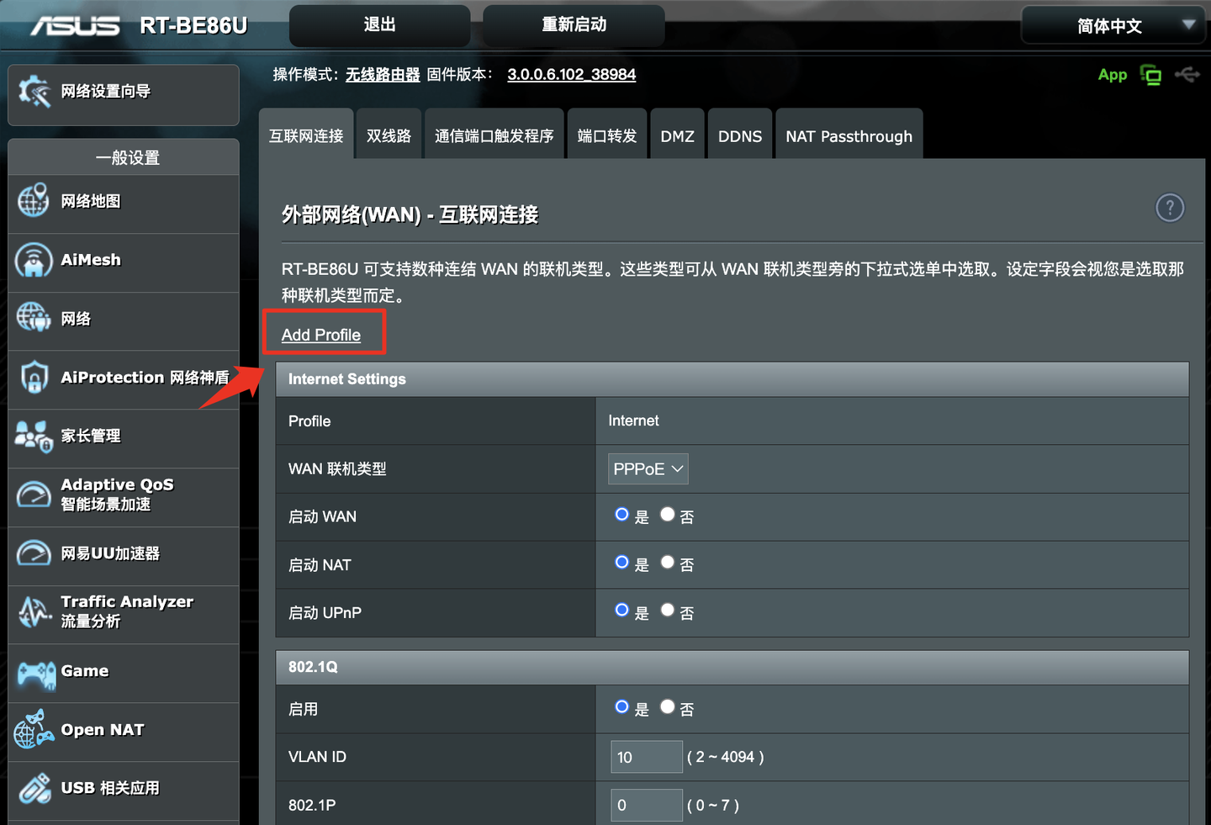Switch to the DMZ tab
Viewport: 1211px width, 825px height.
[x=677, y=135]
